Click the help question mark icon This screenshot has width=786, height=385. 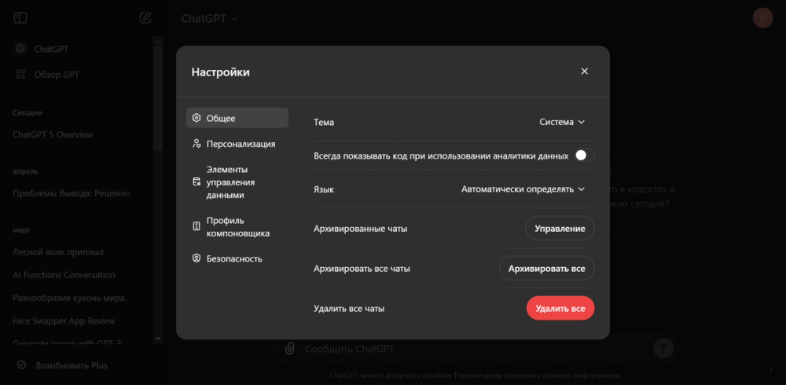click(771, 370)
